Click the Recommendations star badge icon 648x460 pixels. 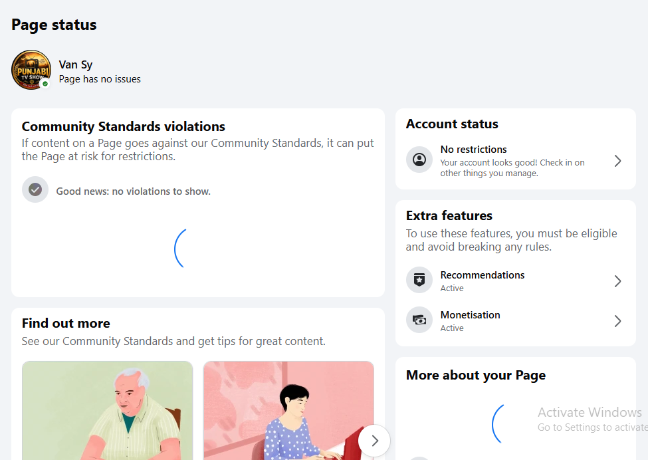tap(419, 281)
